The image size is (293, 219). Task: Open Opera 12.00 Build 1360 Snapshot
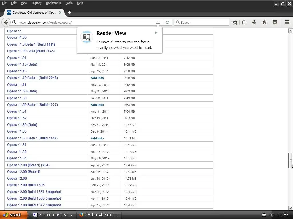click(x=34, y=198)
